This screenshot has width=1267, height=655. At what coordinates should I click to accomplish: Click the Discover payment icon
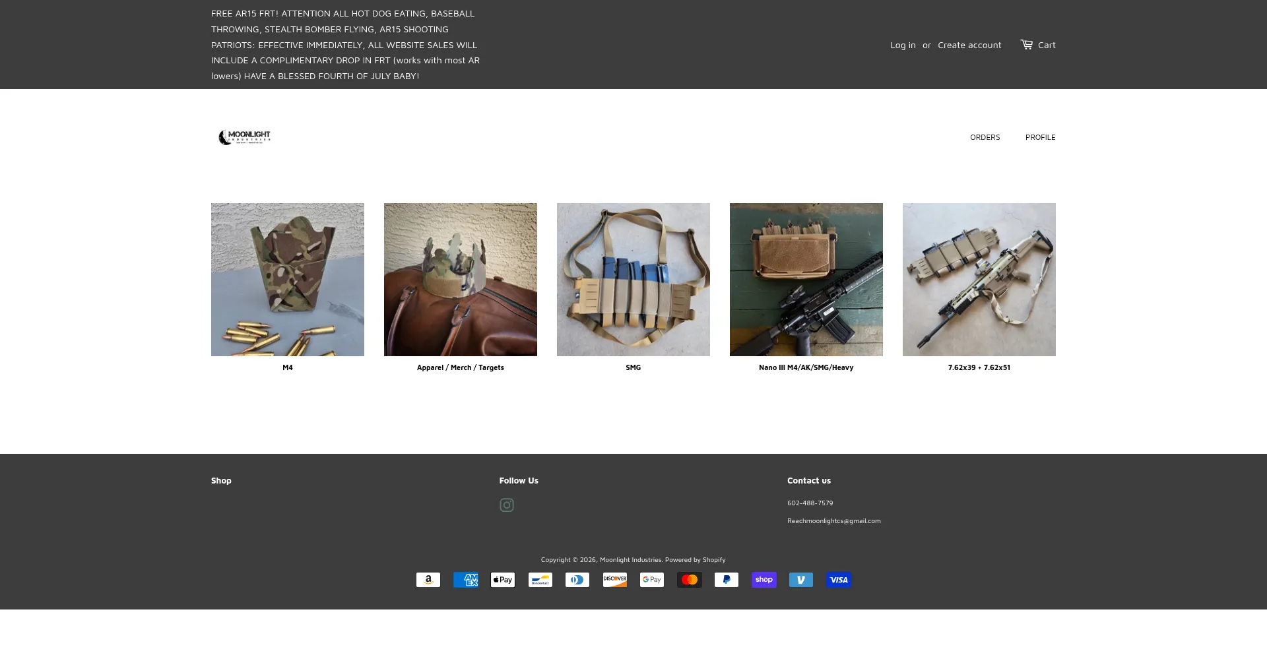pyautogui.click(x=615, y=580)
